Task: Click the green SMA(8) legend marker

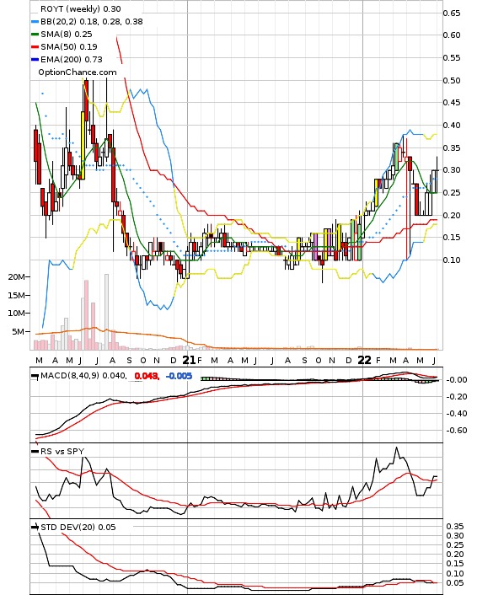Action: (35, 35)
